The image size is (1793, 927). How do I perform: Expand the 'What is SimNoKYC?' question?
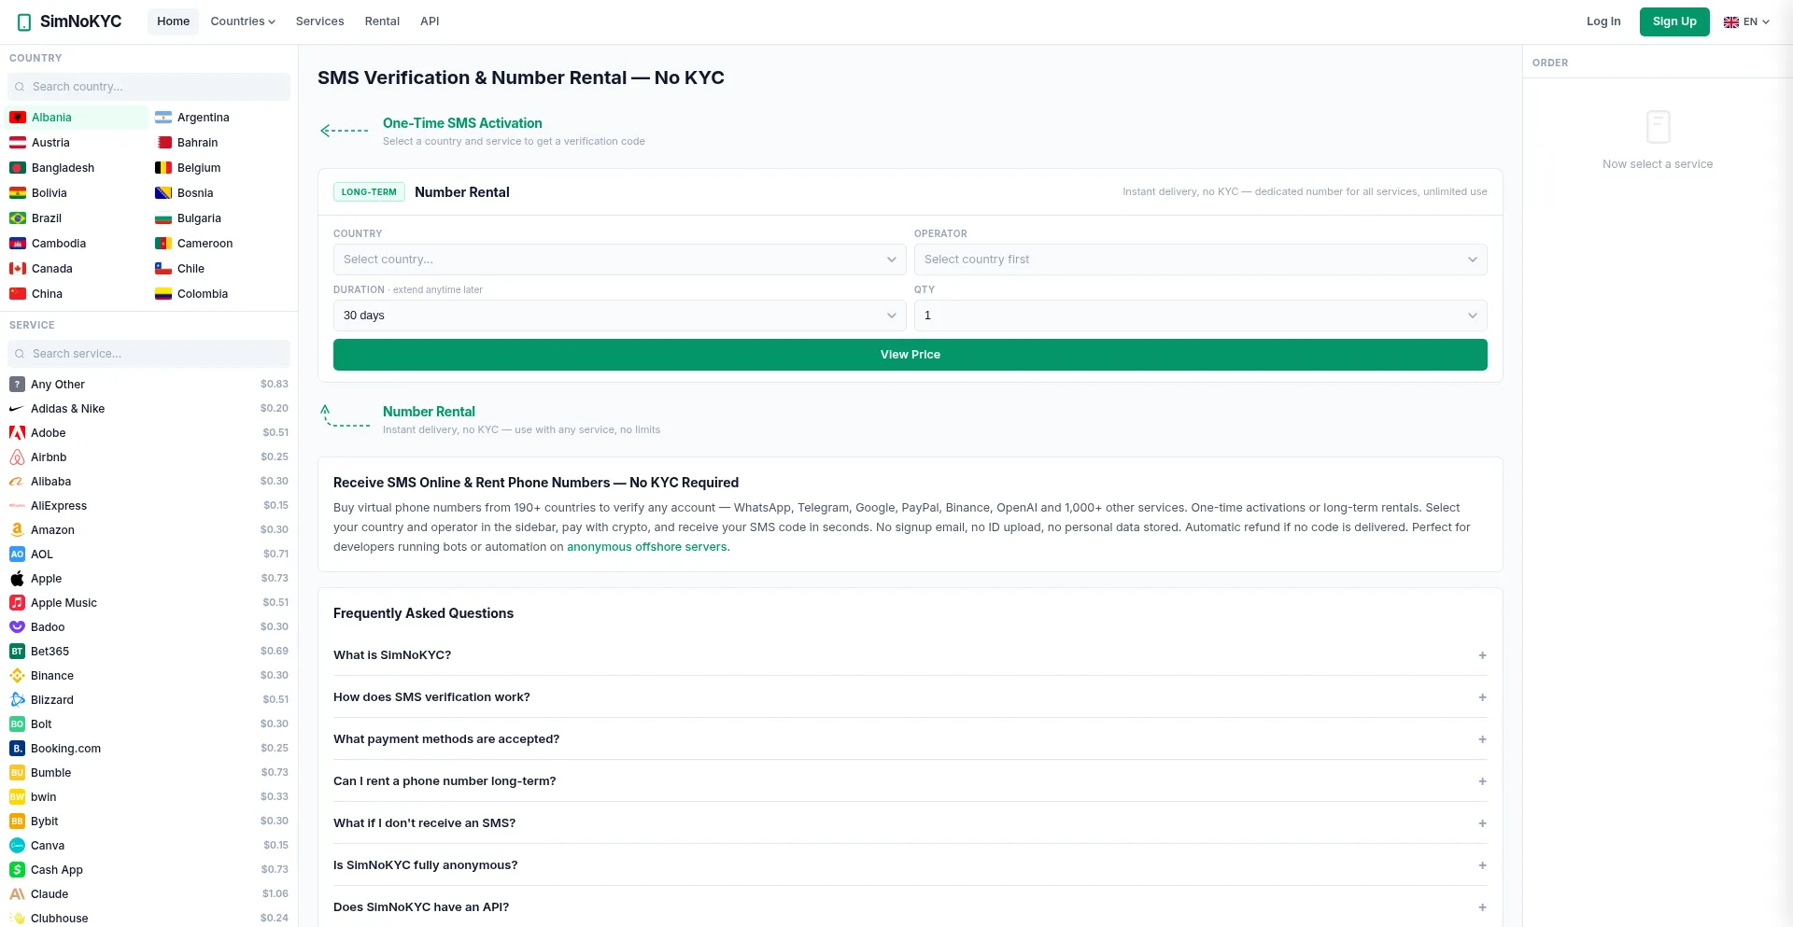(x=911, y=655)
